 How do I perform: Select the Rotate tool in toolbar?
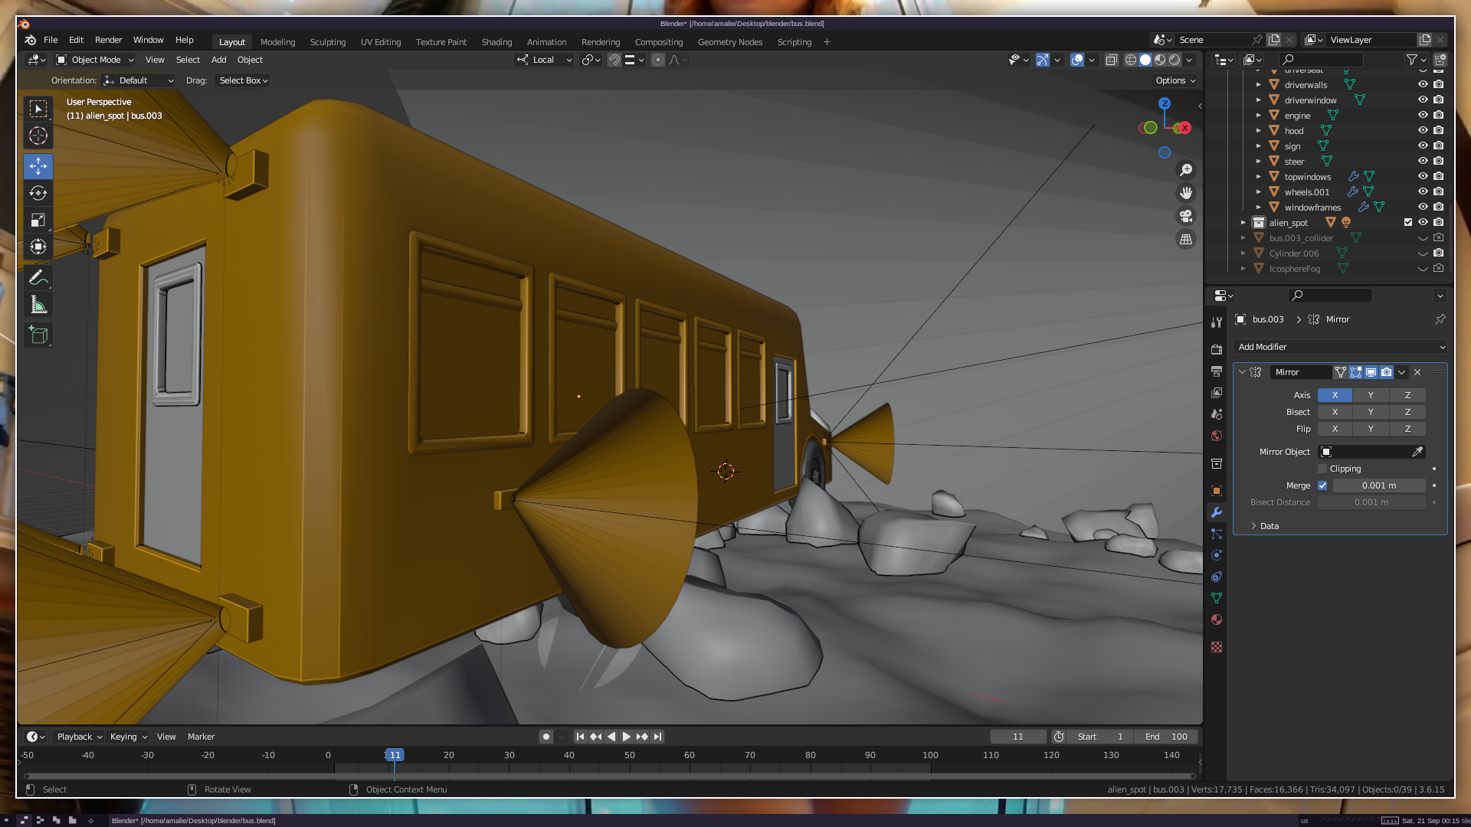click(38, 193)
